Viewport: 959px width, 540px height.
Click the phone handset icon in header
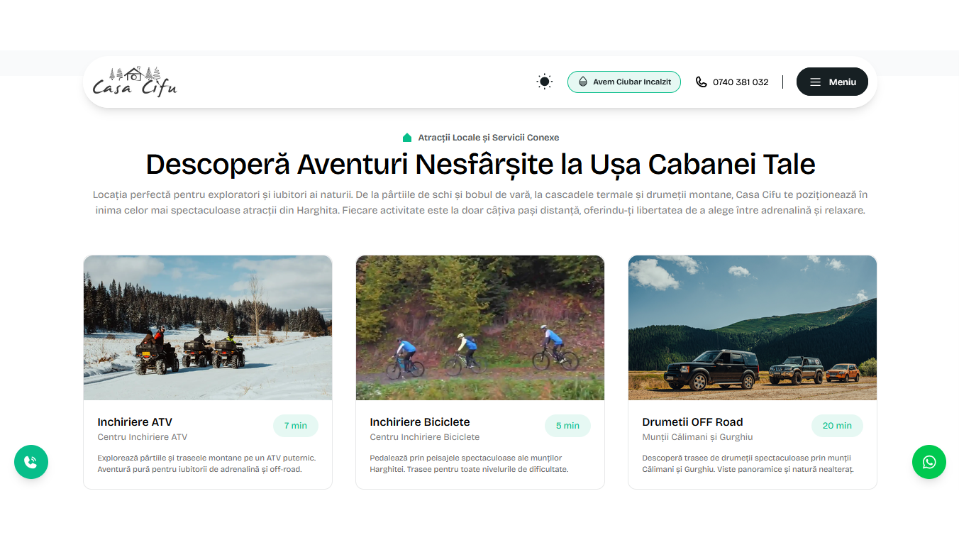pyautogui.click(x=702, y=82)
